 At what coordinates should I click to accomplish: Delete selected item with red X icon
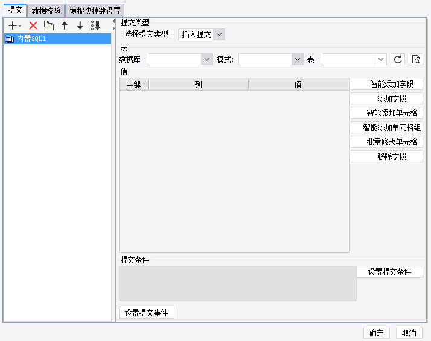click(33, 25)
